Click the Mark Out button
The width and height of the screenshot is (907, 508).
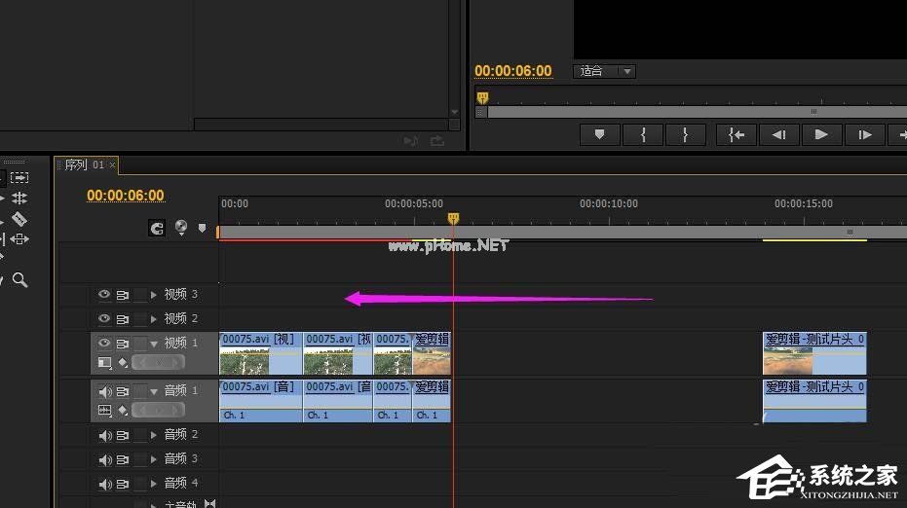click(686, 135)
